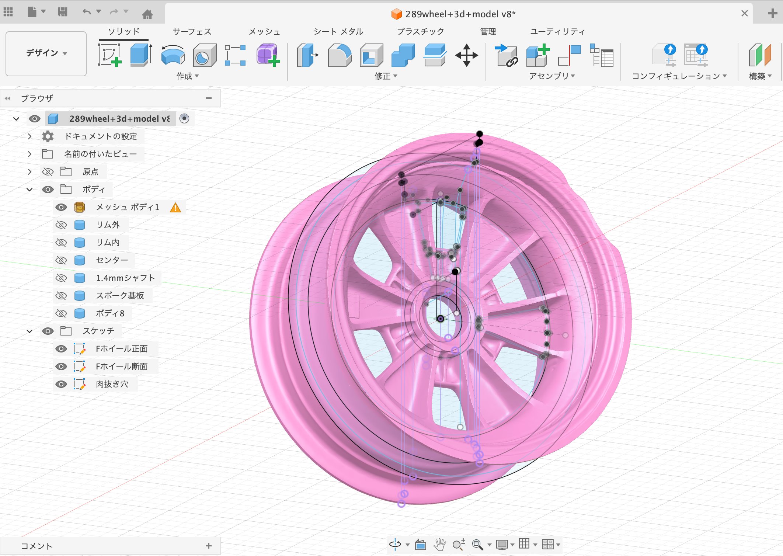Hide メッシュ ボディ1 using its eye icon
The height and width of the screenshot is (556, 783).
point(61,207)
